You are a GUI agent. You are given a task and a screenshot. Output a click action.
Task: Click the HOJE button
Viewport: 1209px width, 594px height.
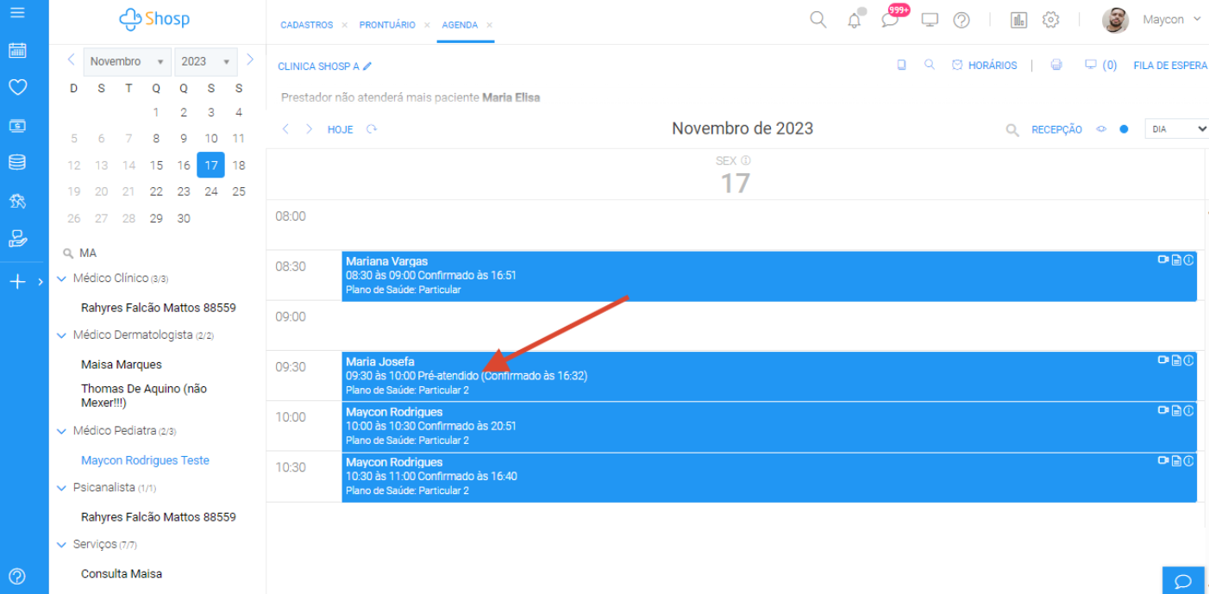(x=340, y=129)
